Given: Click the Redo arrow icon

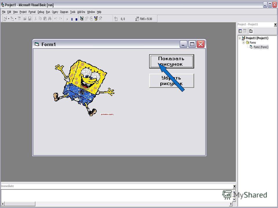Looking at the screenshot, I should (x=61, y=19).
